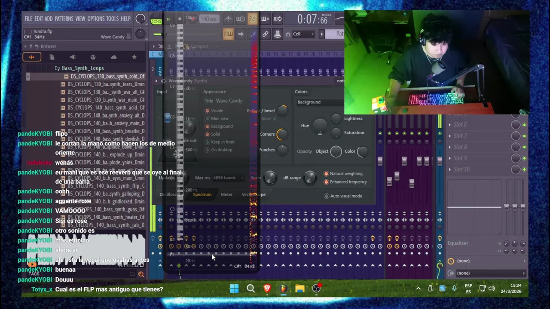Screen dimensions: 550x309
Task: Open Windows Start menu
Action: [234, 289]
